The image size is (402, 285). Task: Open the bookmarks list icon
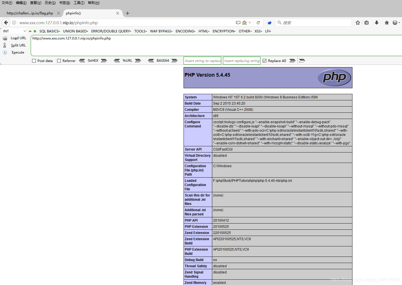367,23
